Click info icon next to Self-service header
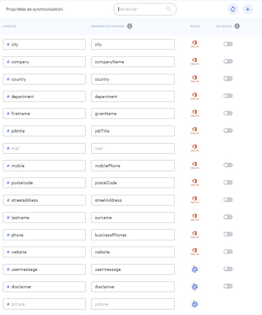This screenshot has height=315, width=262. (237, 26)
